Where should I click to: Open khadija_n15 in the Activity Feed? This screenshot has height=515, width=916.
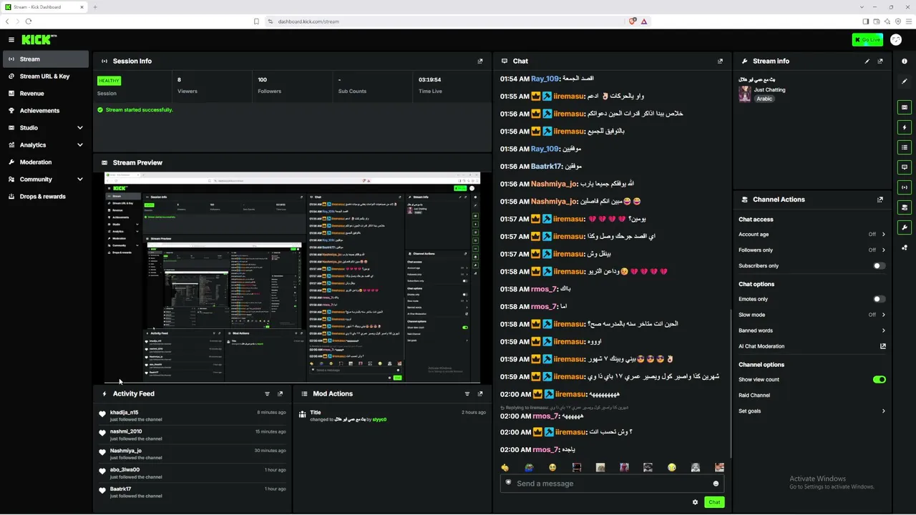click(193, 416)
